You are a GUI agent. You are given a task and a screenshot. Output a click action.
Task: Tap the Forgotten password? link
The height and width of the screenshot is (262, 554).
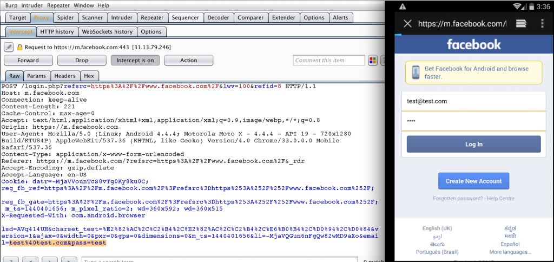[x=458, y=199]
